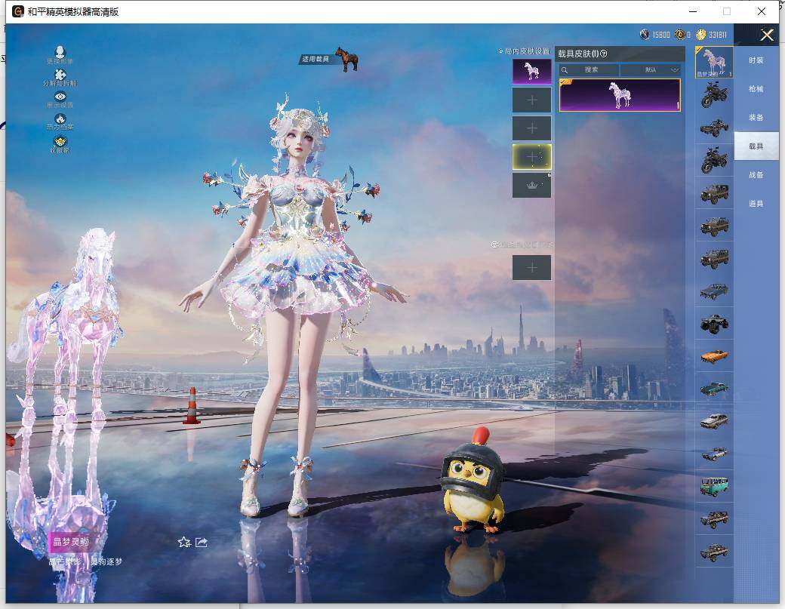The height and width of the screenshot is (609, 785).
Task: Select the buggy vehicle thumbnail
Action: click(x=714, y=128)
